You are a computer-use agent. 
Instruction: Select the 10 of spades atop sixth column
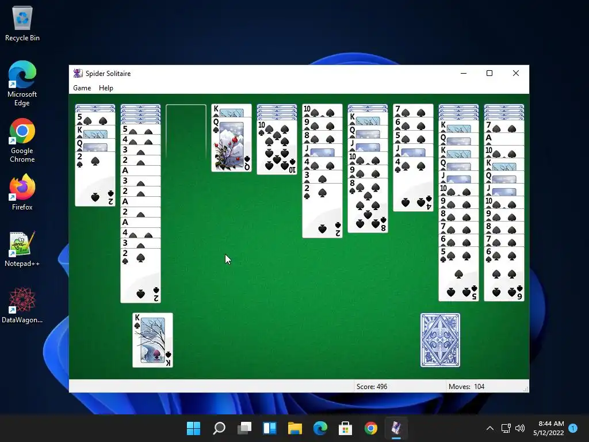[x=322, y=110]
